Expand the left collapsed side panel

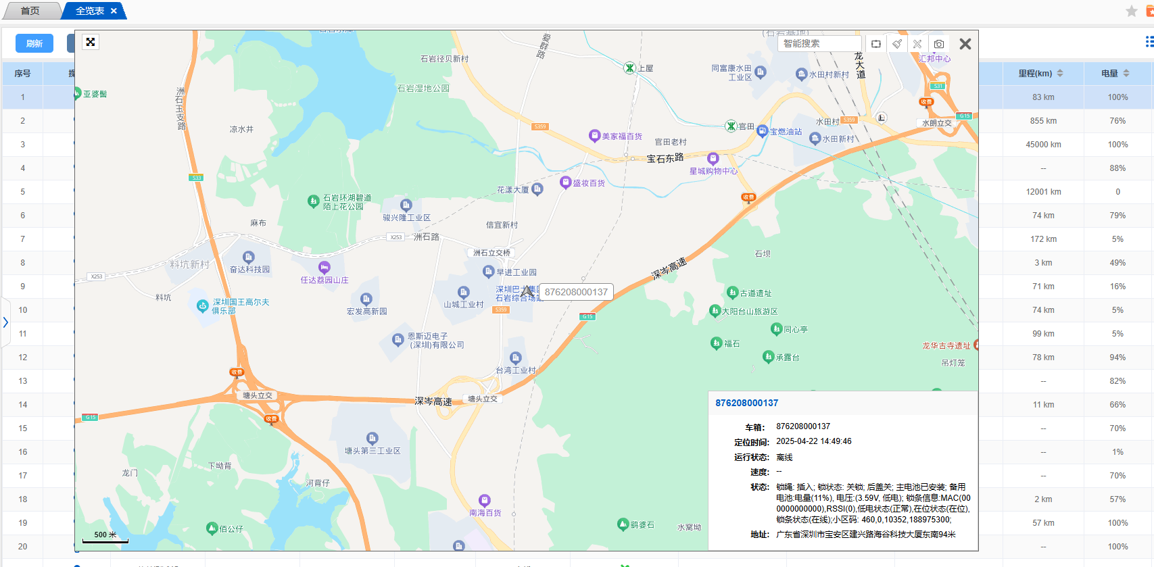coord(5,322)
